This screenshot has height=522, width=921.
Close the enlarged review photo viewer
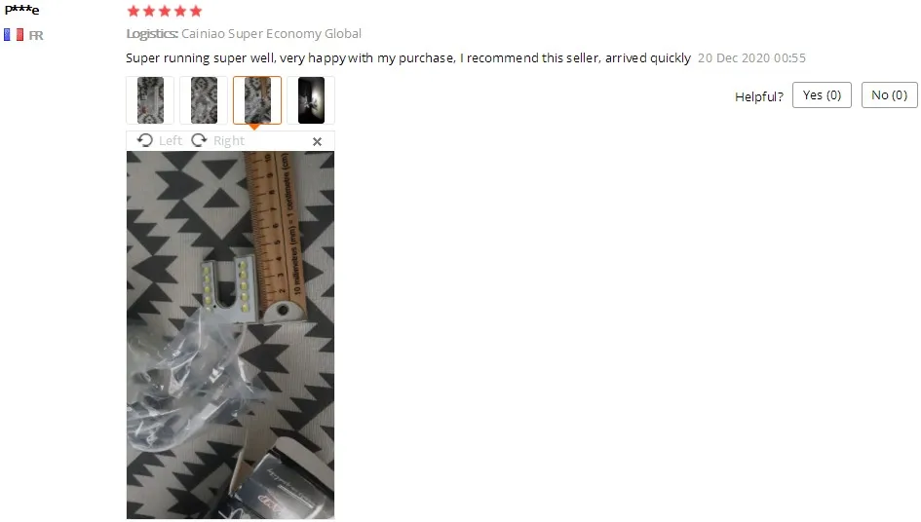317,141
